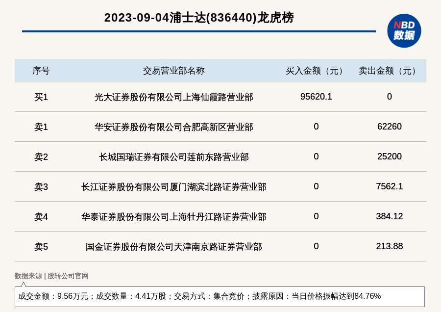
Task: Select 华泰证券股份有限公司上海牡丹江路证券营业部
Action: (174, 217)
